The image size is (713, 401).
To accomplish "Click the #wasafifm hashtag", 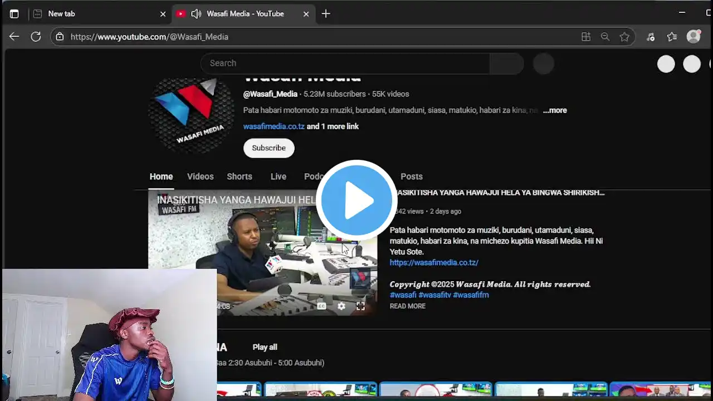I will pos(471,295).
